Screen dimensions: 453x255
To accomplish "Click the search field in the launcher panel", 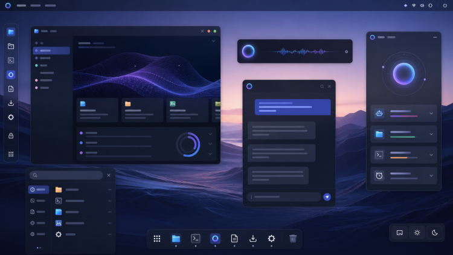I will coord(66,175).
